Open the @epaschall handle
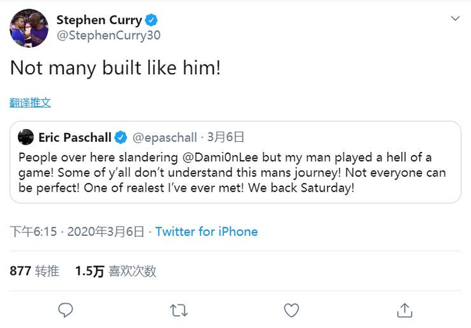Screen dimensions: 471x328 pyautogui.click(x=165, y=138)
